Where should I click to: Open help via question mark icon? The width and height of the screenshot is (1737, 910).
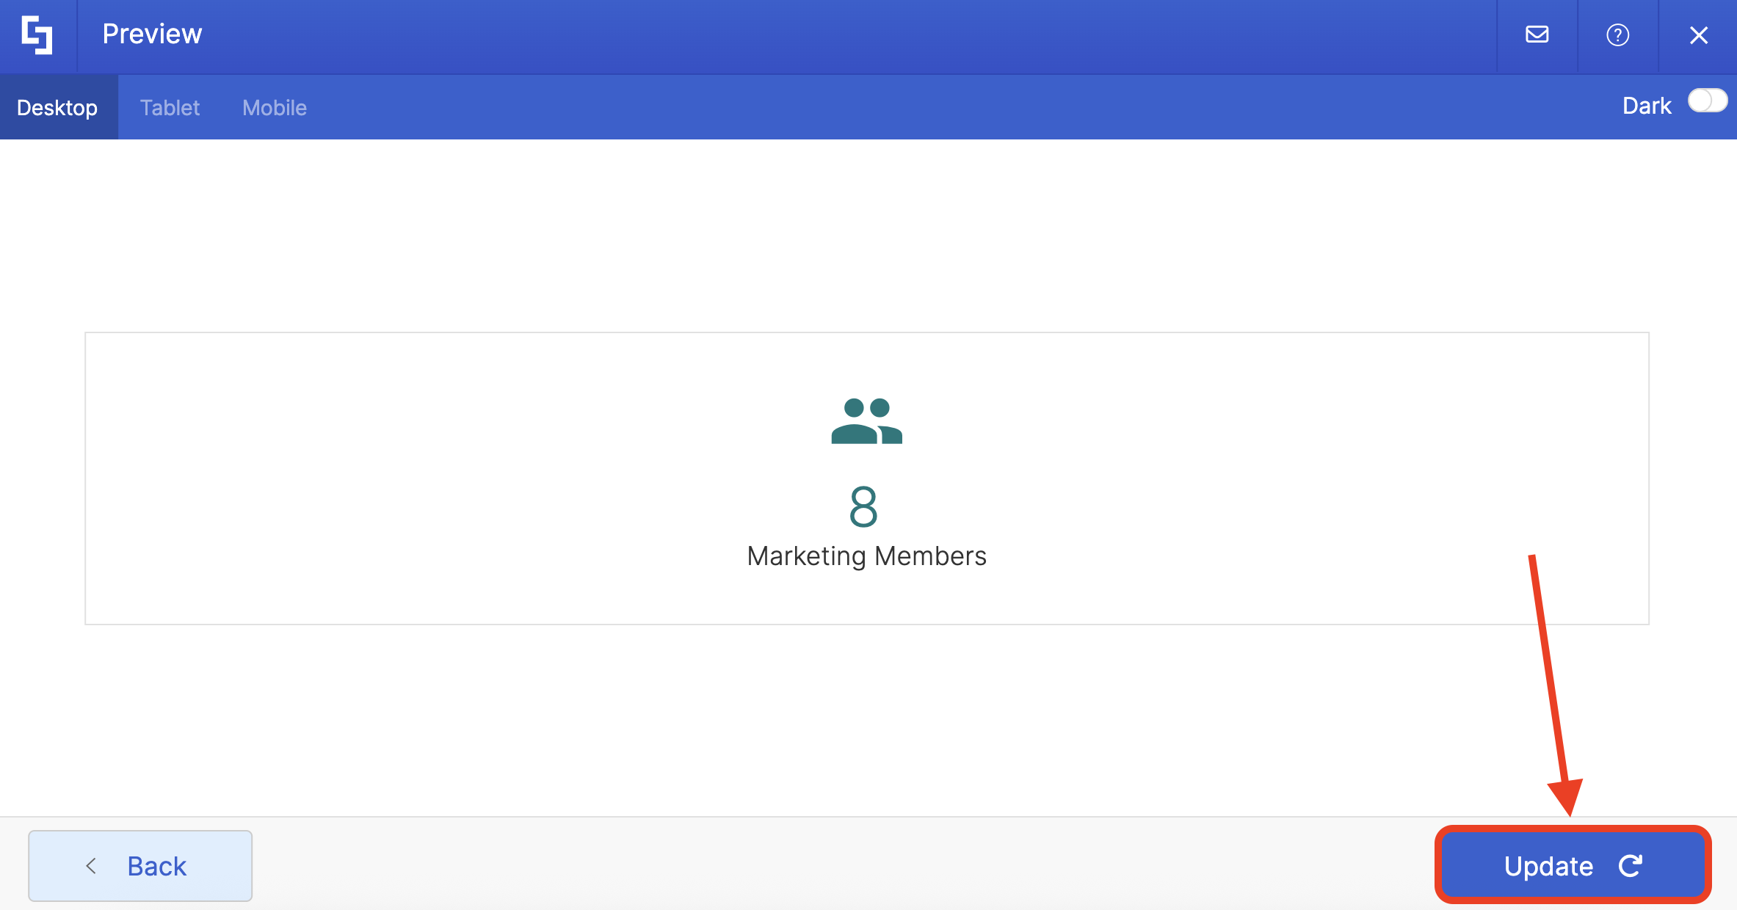[1617, 34]
